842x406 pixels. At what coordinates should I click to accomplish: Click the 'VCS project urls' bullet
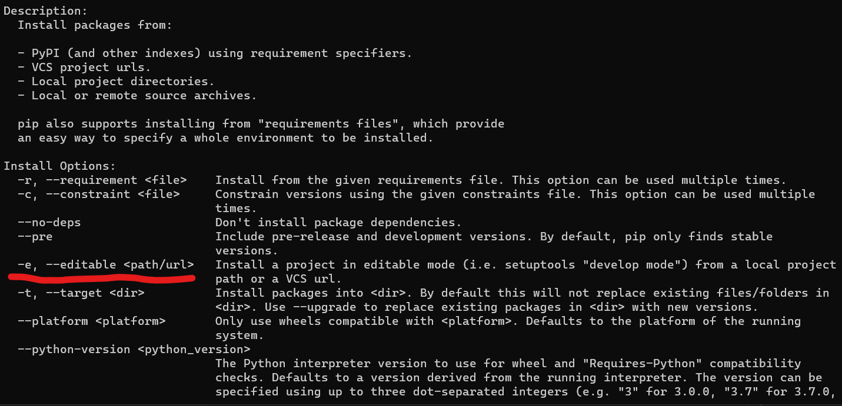84,68
